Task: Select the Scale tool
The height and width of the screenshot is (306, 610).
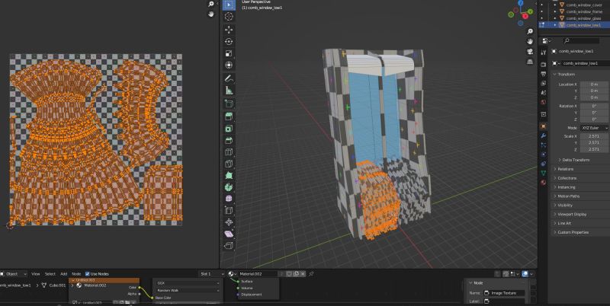Action: (229, 53)
